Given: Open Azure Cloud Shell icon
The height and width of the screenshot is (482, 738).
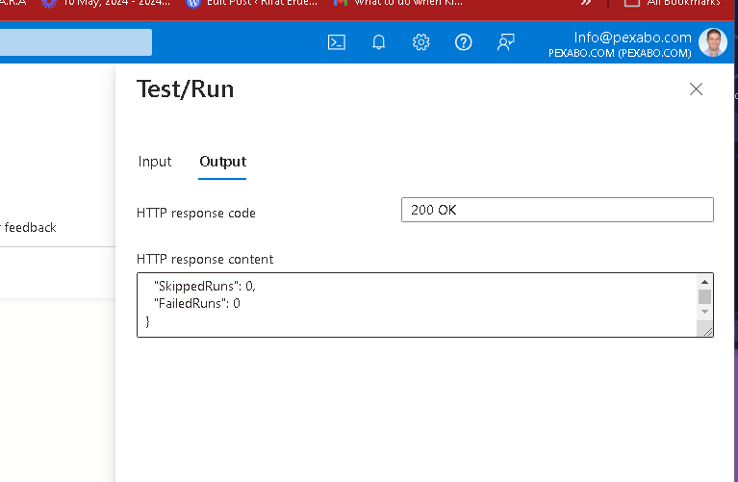Looking at the screenshot, I should (x=336, y=42).
